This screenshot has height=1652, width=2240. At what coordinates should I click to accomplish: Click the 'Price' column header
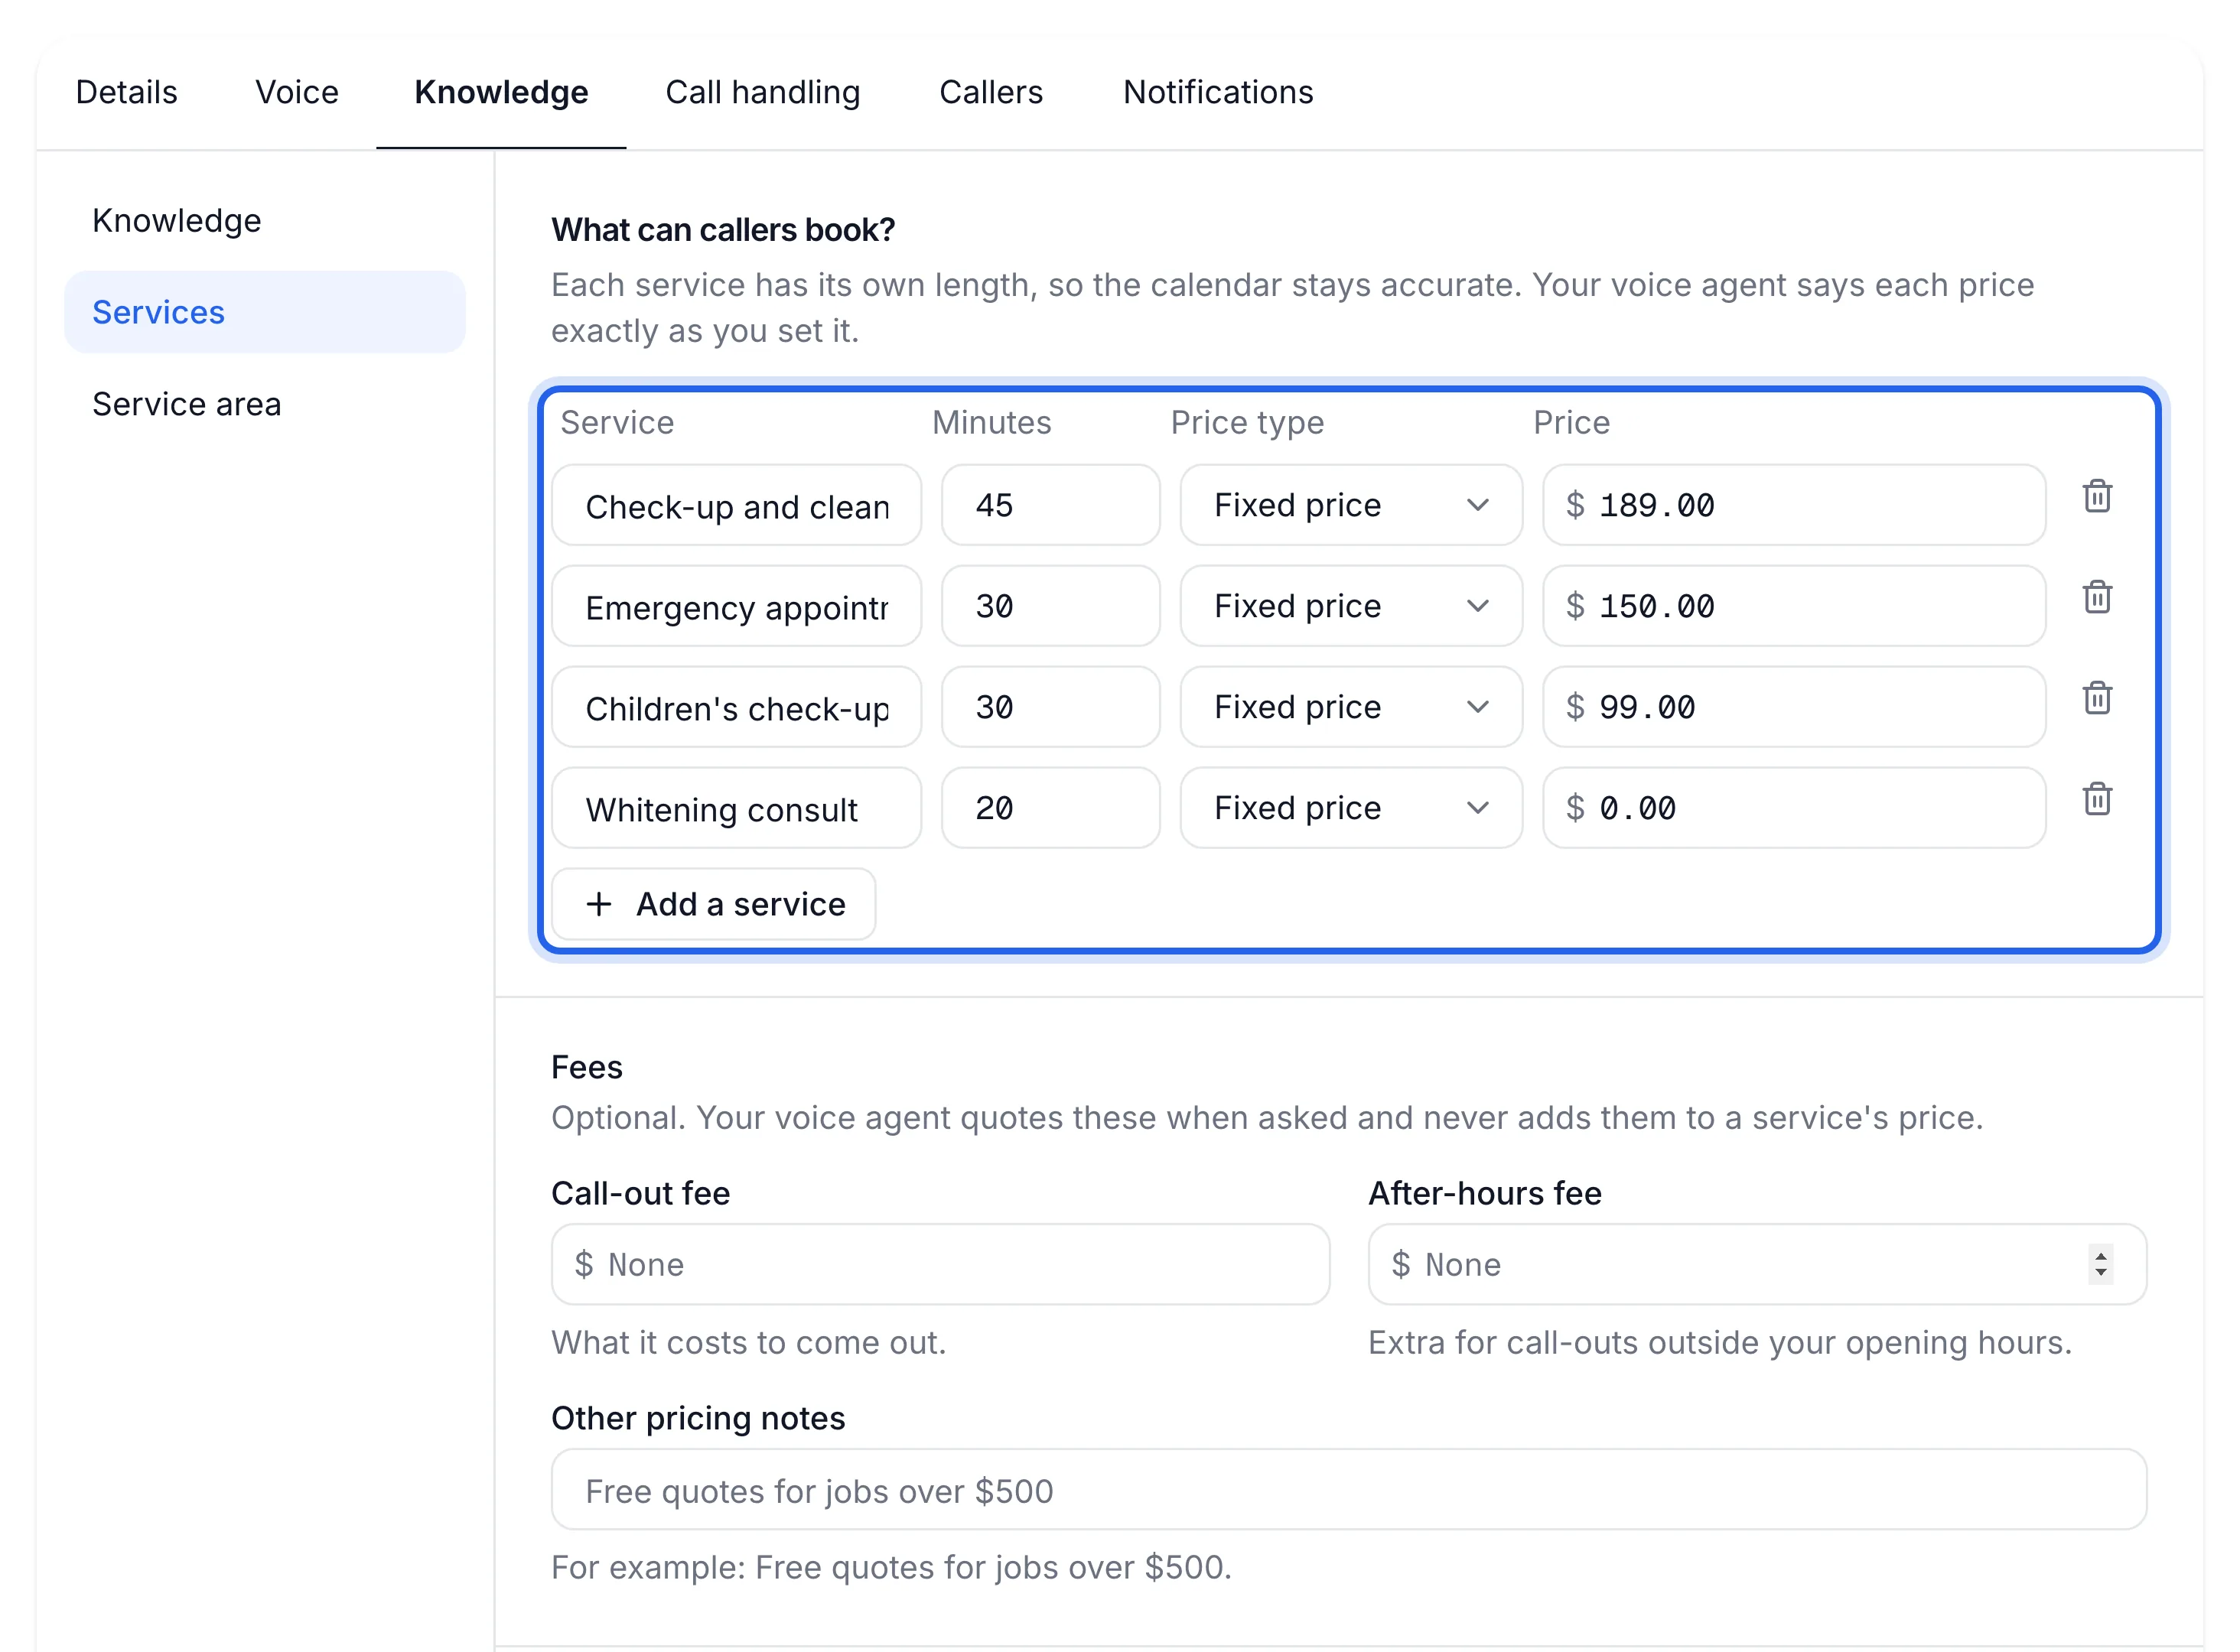(x=1571, y=423)
